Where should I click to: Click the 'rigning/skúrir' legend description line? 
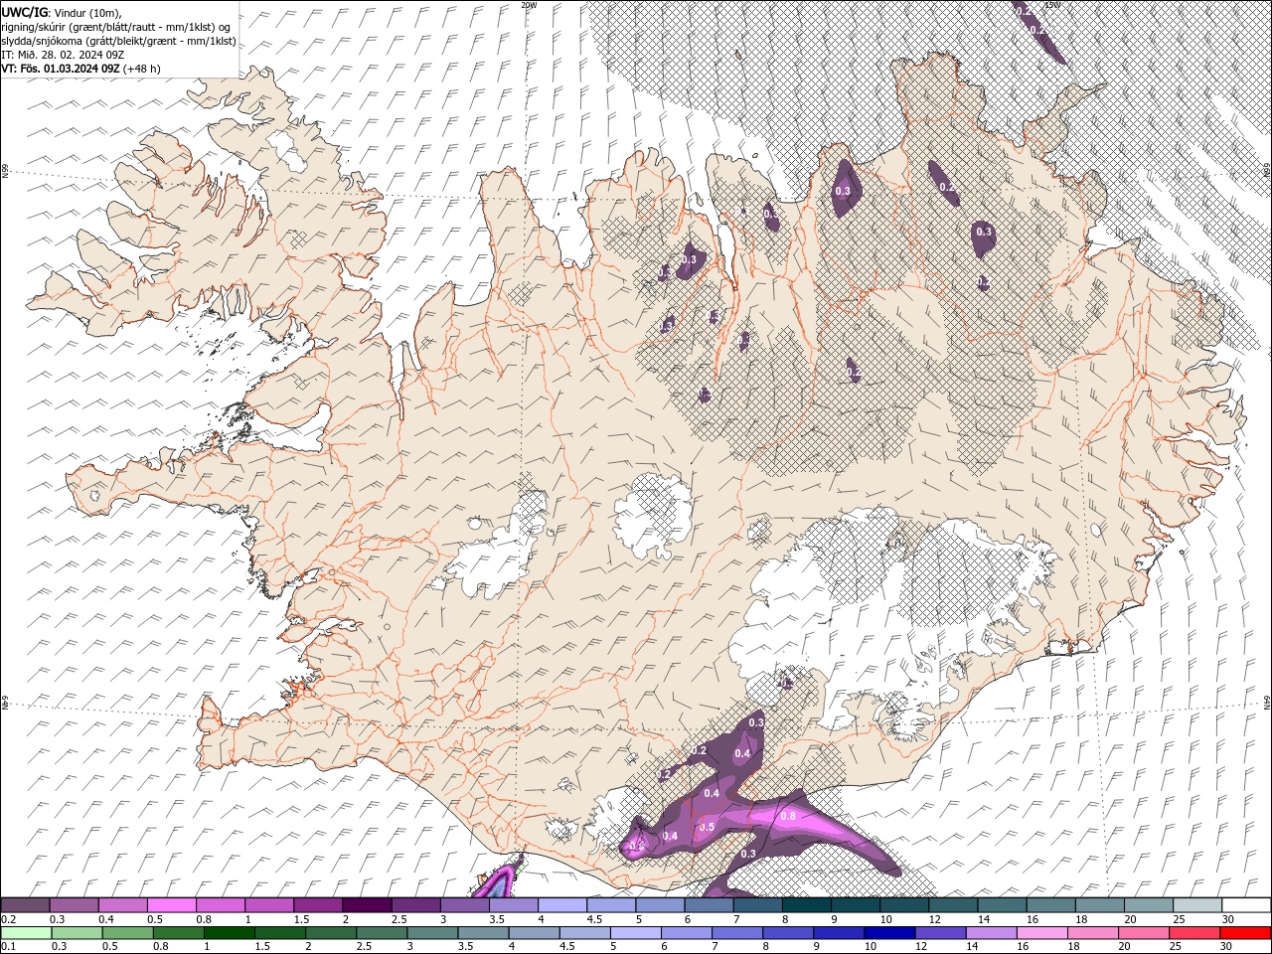click(x=116, y=27)
